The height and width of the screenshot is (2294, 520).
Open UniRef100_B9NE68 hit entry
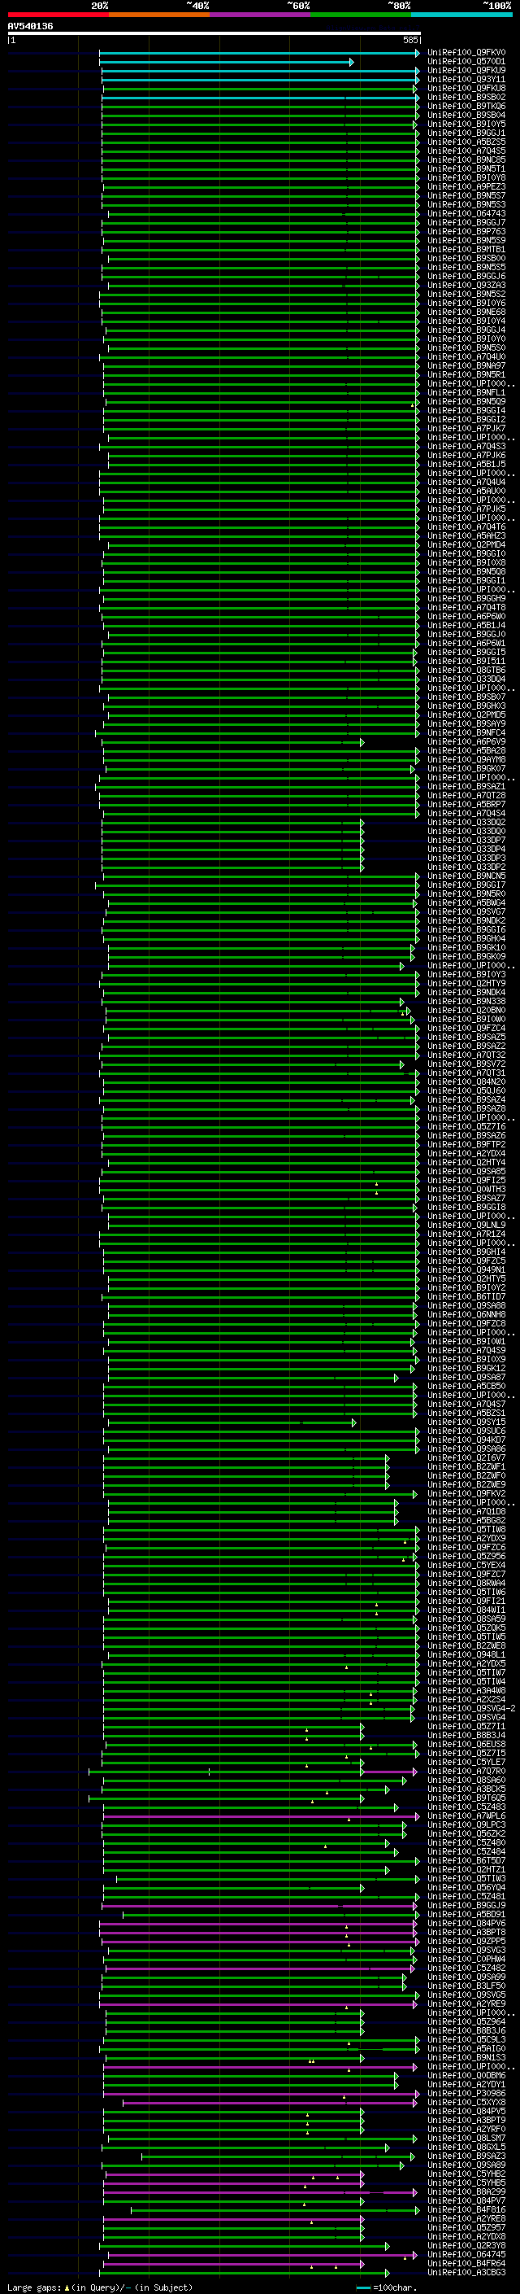click(466, 312)
